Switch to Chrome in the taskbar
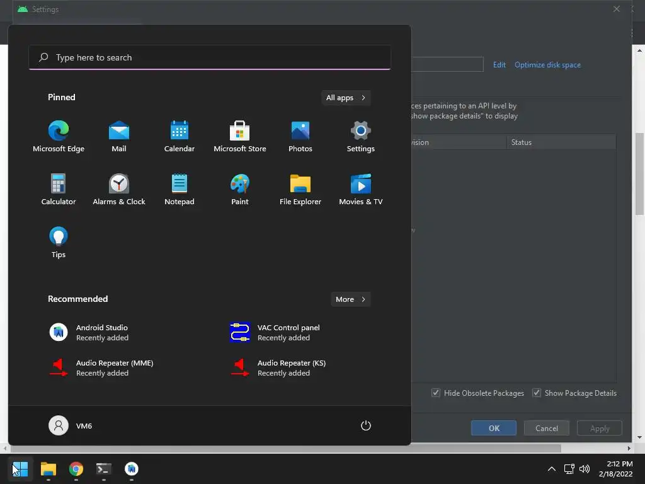Viewport: 645px width, 484px height. pyautogui.click(x=76, y=469)
